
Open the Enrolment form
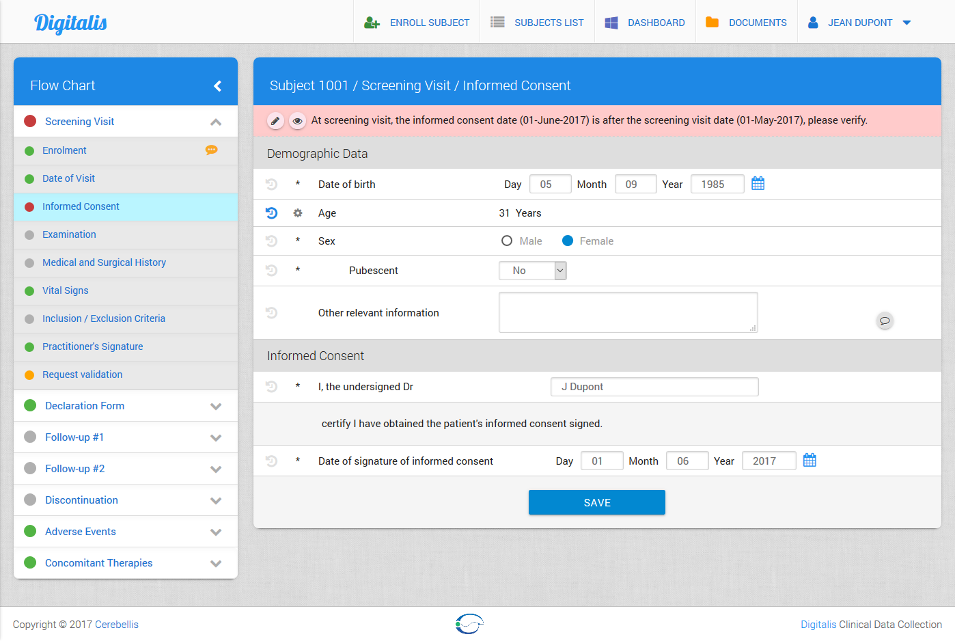[x=64, y=150]
